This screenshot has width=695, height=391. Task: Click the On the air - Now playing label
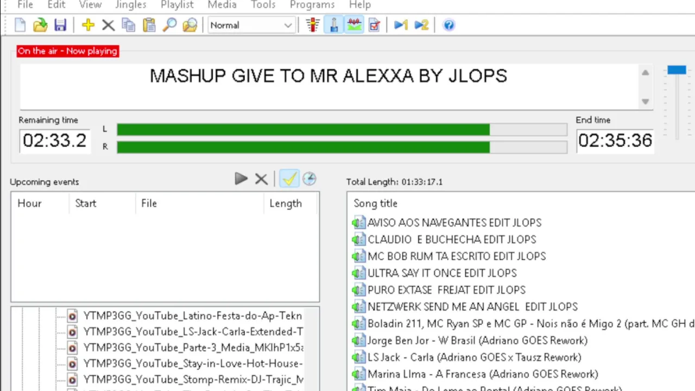[67, 51]
